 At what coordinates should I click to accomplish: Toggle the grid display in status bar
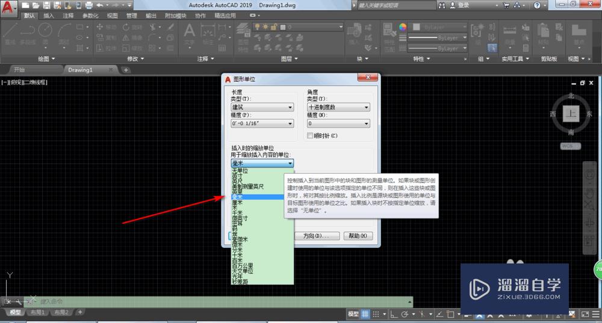[365, 314]
